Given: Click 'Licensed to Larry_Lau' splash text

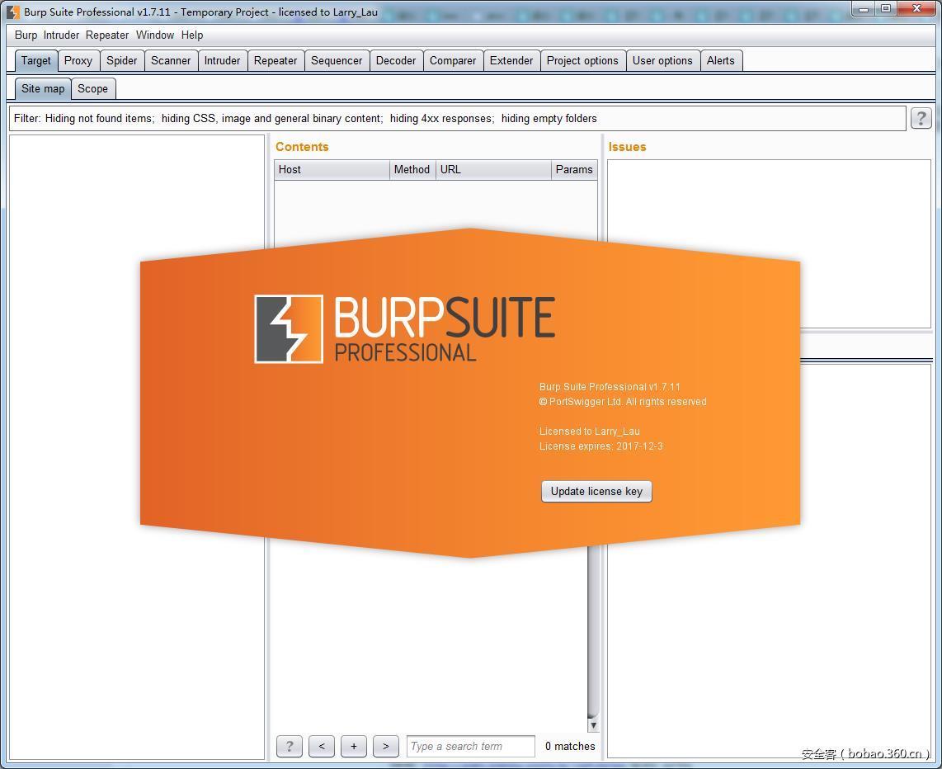Looking at the screenshot, I should coord(589,432).
